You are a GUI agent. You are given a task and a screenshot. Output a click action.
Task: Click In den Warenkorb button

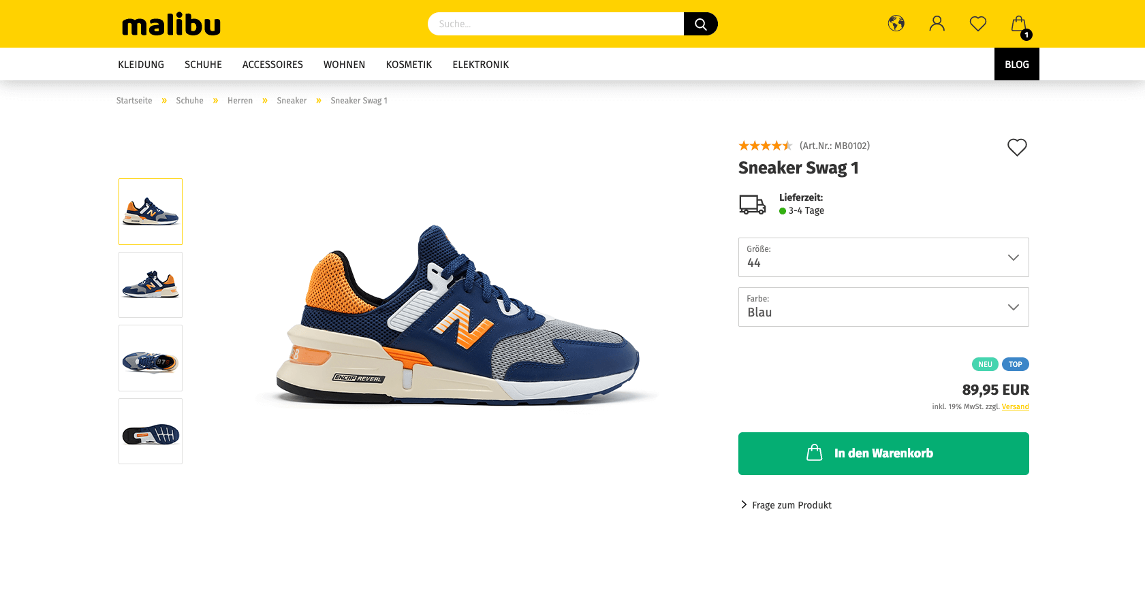[x=883, y=453]
